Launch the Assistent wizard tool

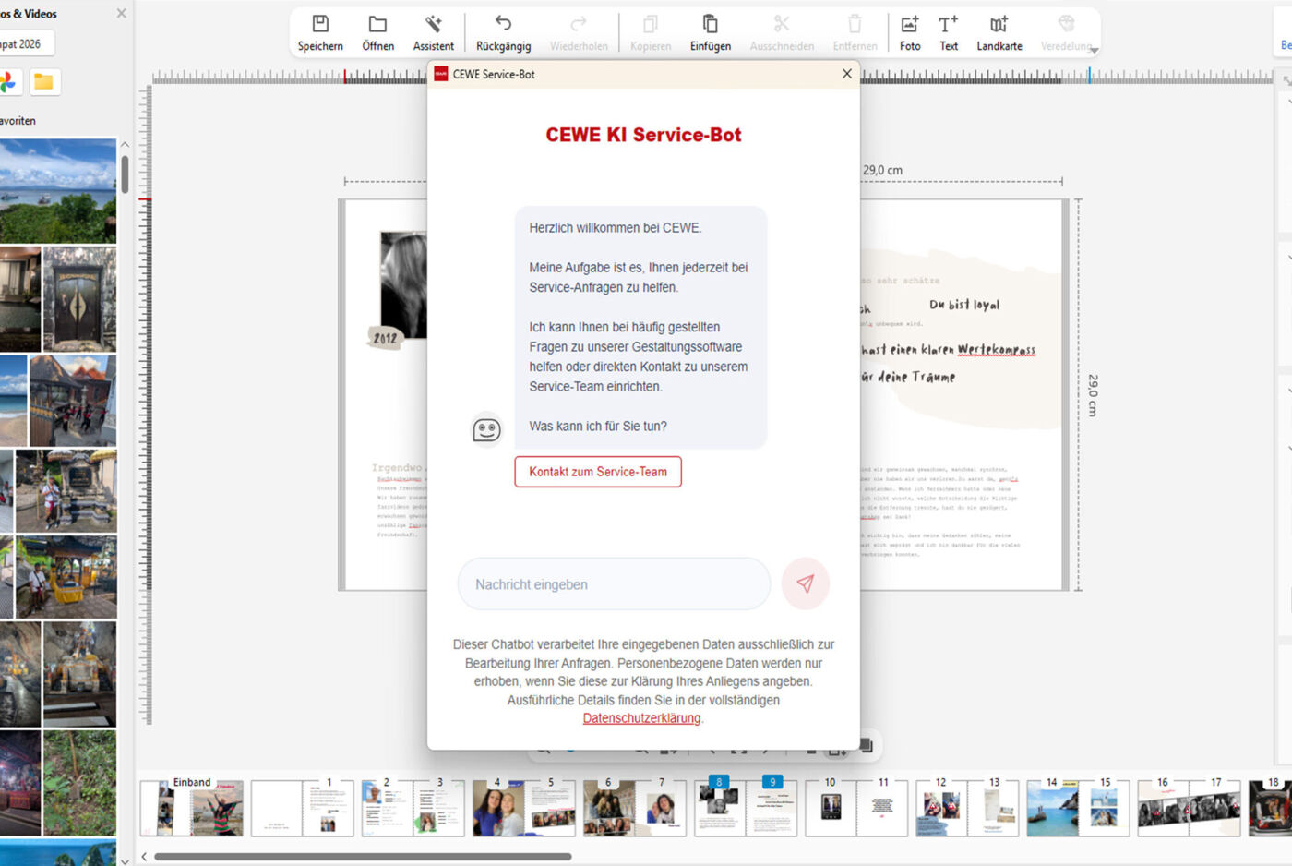433,32
